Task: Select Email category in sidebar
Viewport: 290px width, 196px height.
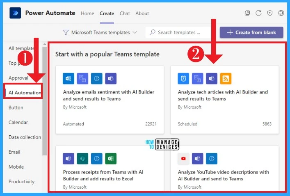Action: [14, 152]
